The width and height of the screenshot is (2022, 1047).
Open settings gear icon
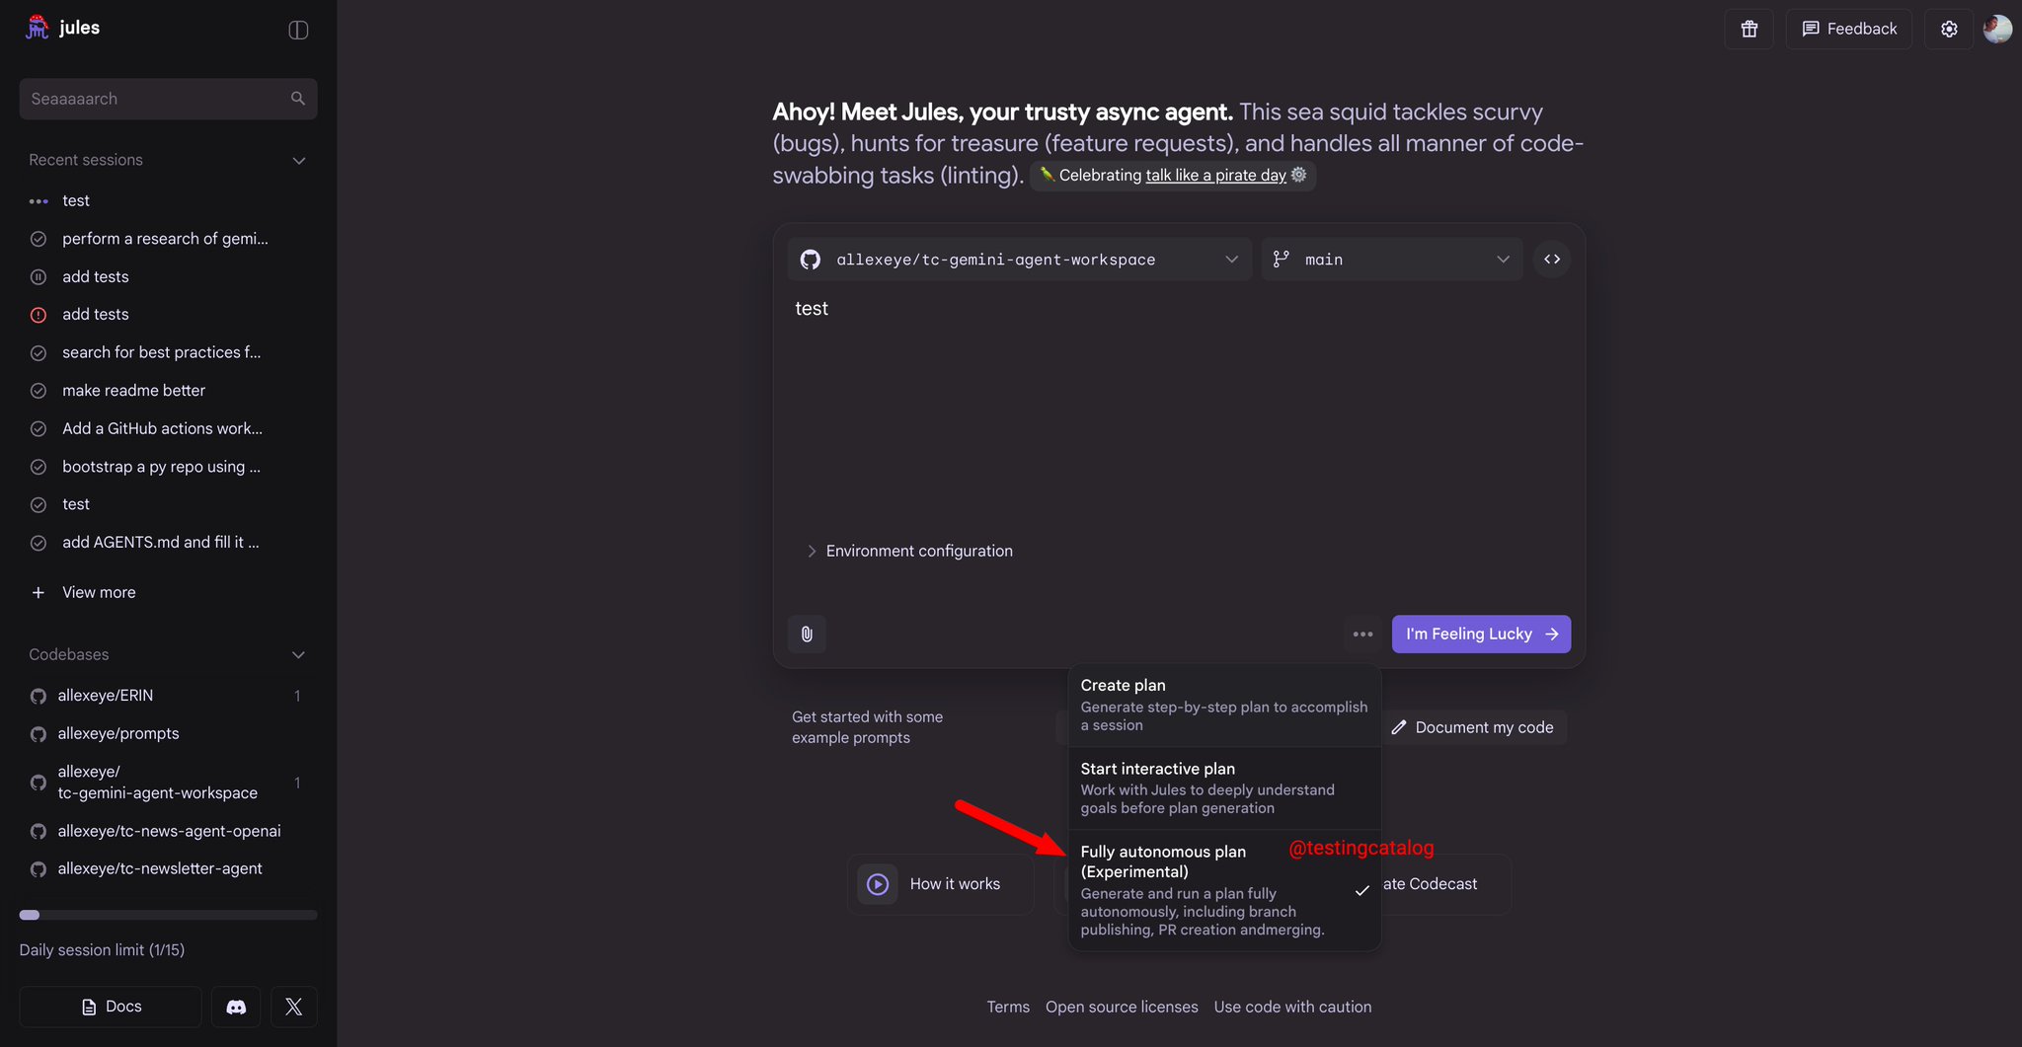pyautogui.click(x=1949, y=30)
